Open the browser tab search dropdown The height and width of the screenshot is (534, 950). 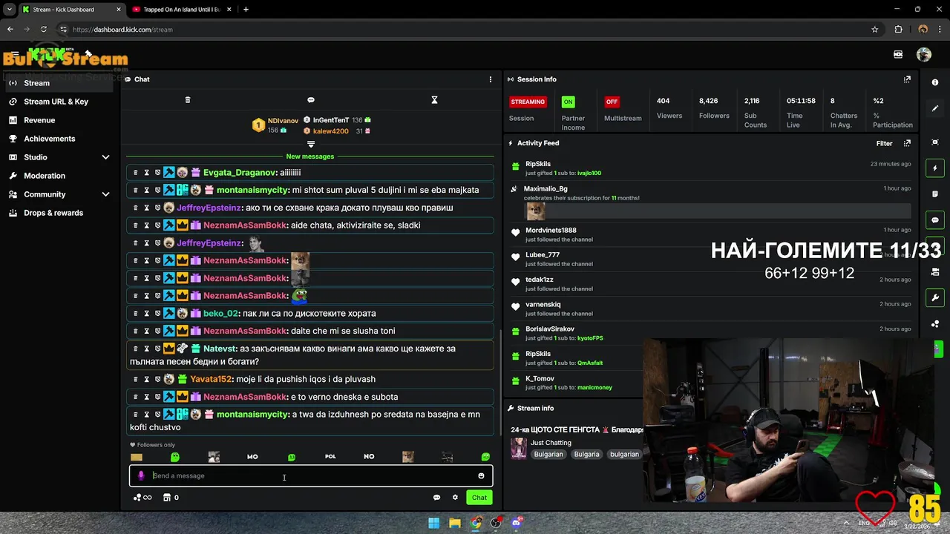point(9,10)
